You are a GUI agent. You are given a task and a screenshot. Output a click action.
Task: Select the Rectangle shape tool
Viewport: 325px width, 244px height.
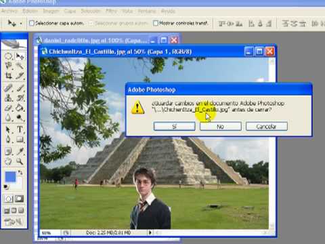point(20,139)
